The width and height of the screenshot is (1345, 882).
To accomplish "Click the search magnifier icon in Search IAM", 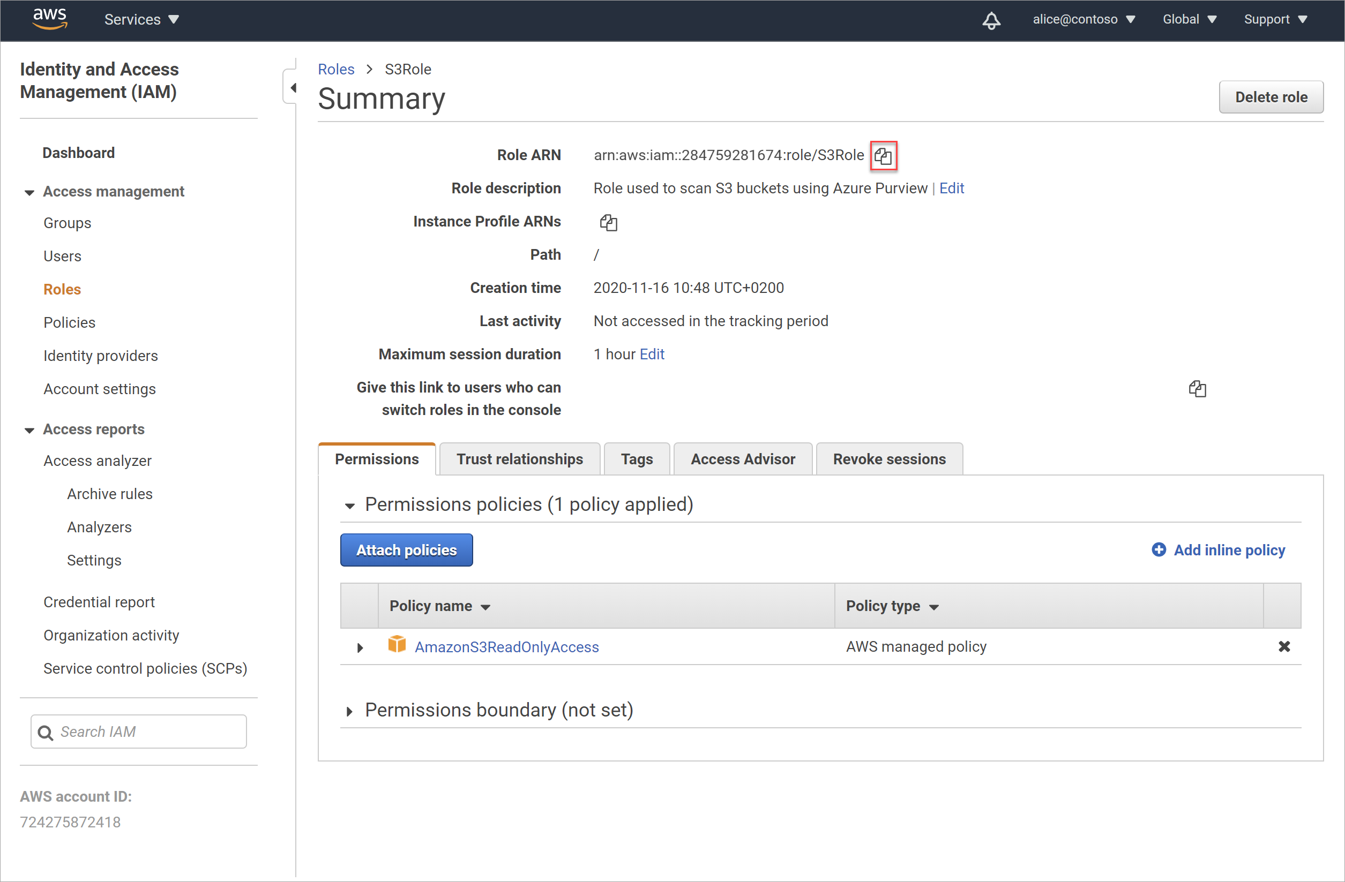I will [x=45, y=733].
